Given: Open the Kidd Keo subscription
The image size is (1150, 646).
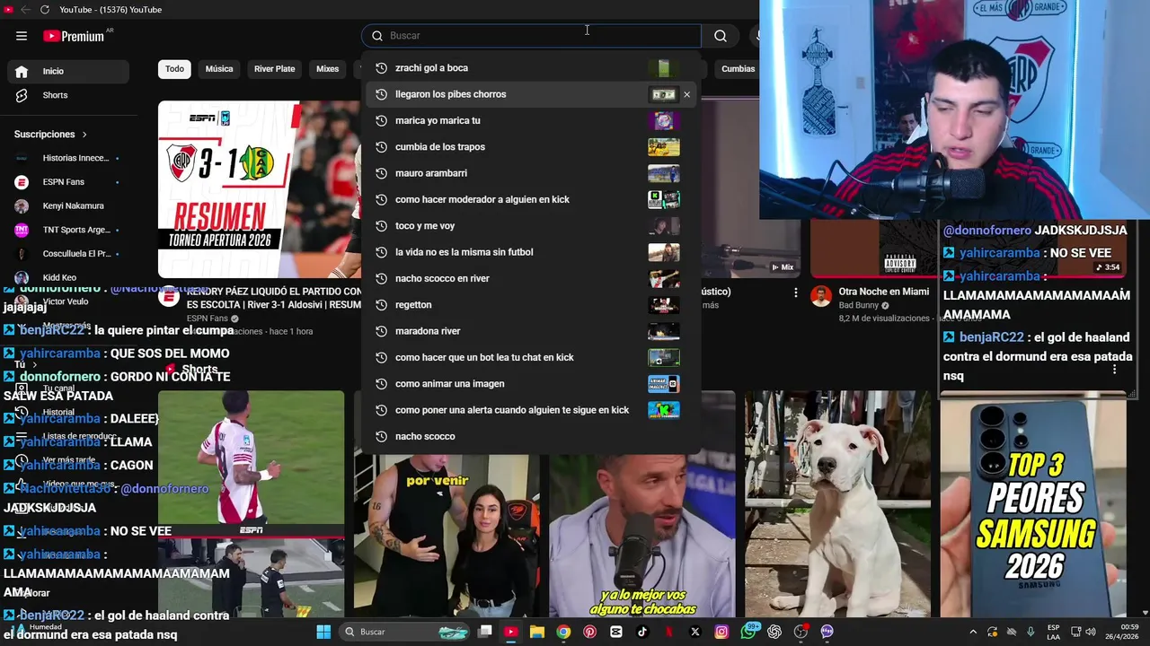Looking at the screenshot, I should point(68,277).
